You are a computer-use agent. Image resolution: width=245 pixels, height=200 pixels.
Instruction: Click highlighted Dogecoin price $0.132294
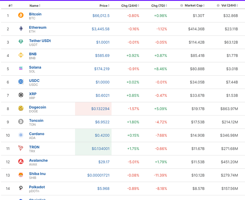(100, 109)
